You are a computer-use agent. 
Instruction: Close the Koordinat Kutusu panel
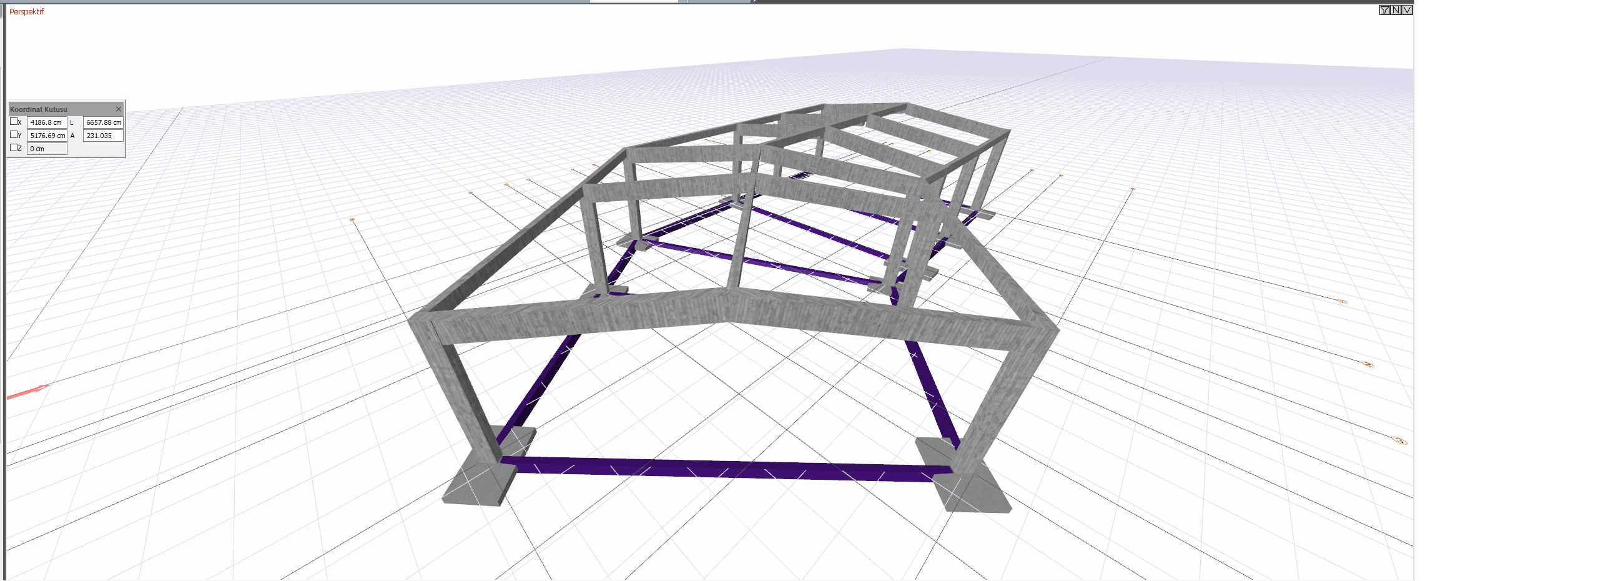119,109
